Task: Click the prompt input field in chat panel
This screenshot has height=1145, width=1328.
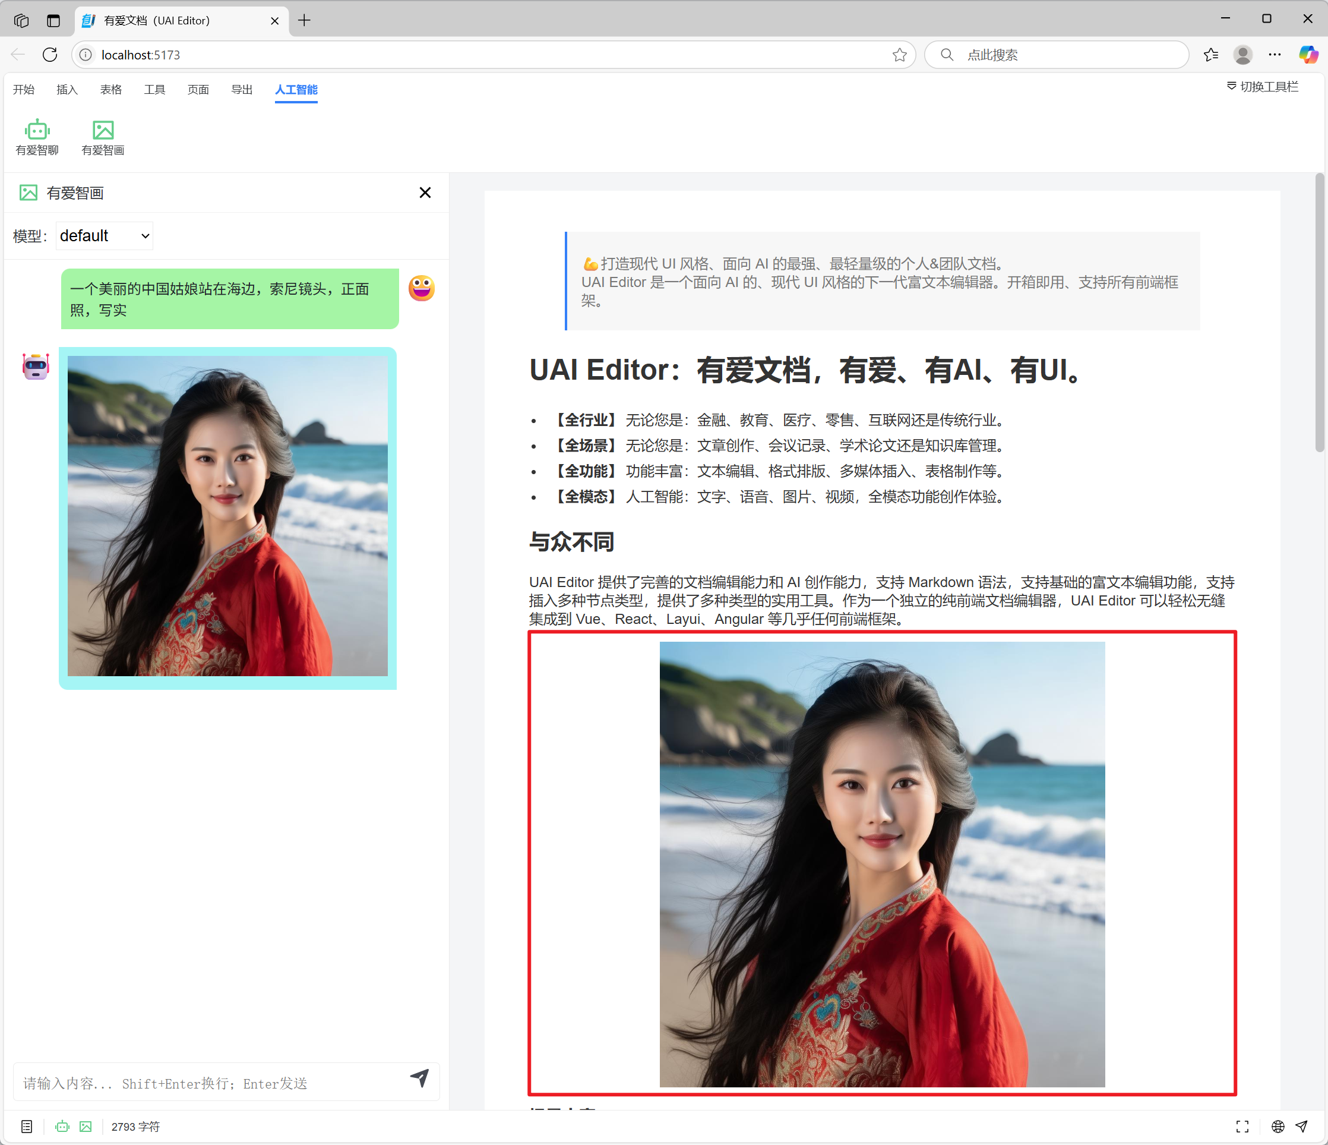Action: [x=211, y=1083]
